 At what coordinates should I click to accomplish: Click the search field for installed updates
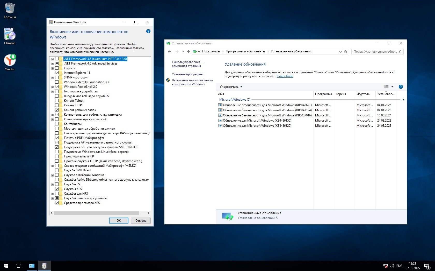click(x=375, y=52)
